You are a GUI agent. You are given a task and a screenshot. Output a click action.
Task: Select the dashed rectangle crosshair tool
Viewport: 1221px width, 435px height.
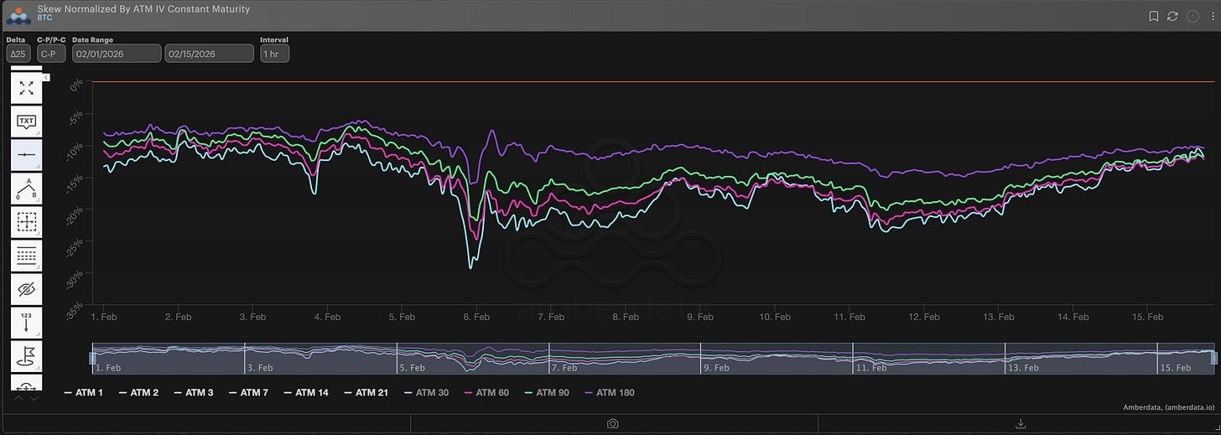pos(26,222)
